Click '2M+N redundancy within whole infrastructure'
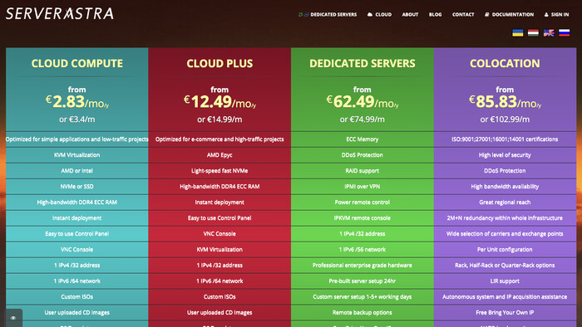This screenshot has width=582, height=327. pos(505,218)
